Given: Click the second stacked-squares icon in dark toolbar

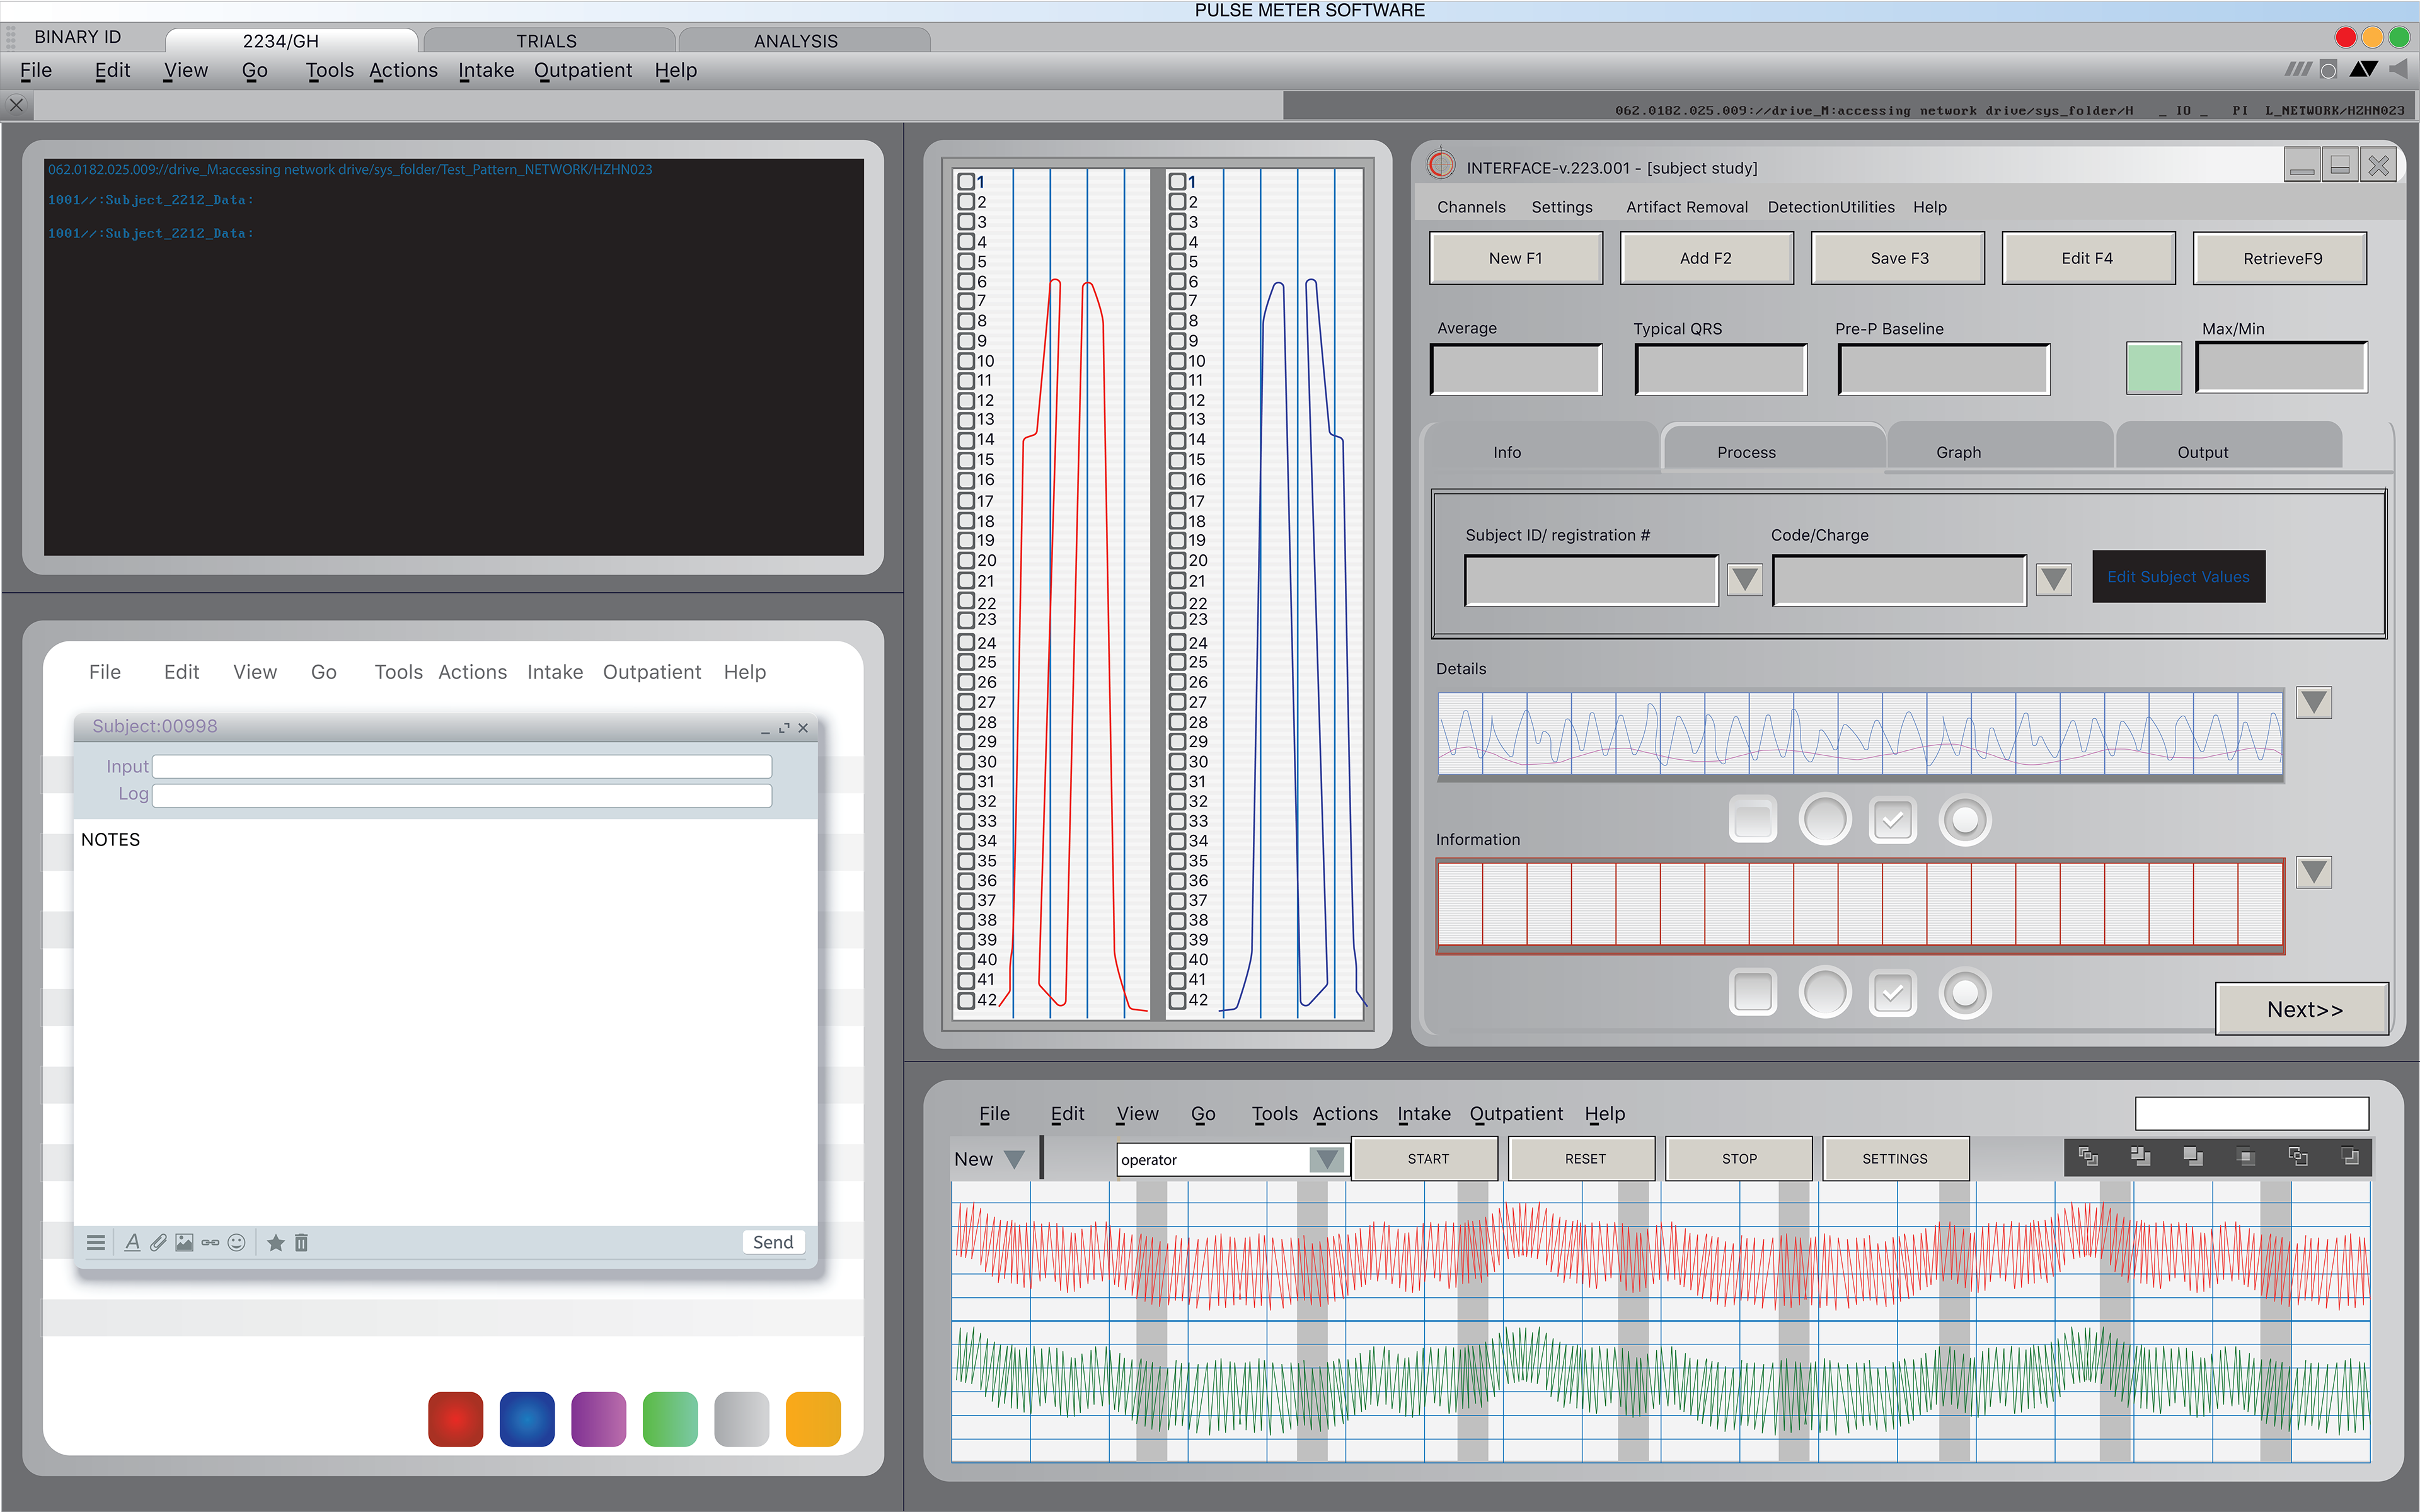Looking at the screenshot, I should click(2140, 1157).
